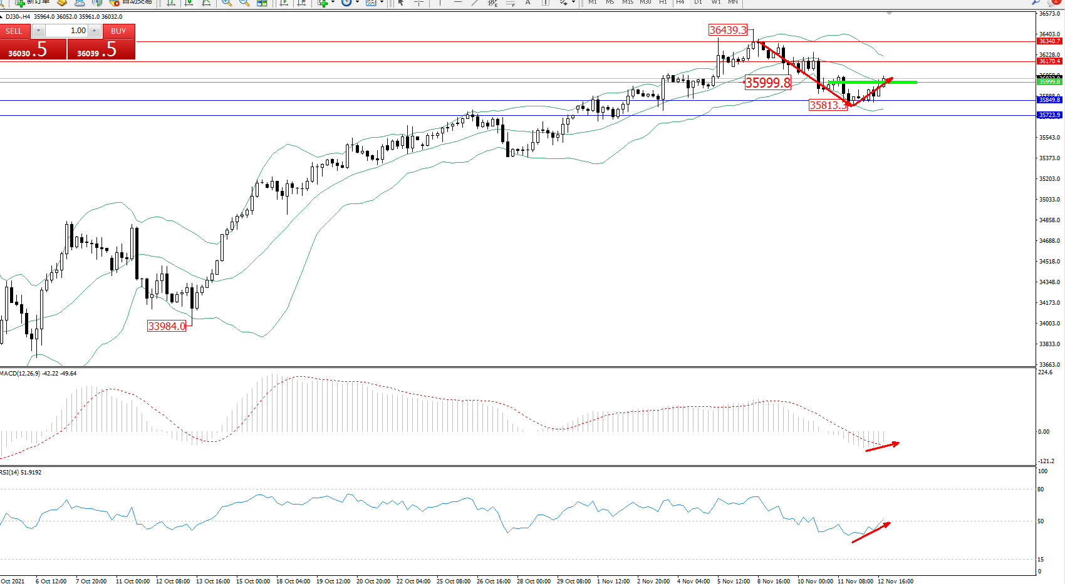Expand the chart templates dropdown arrow
Viewport: 1065px width, 584px height.
[382, 3]
